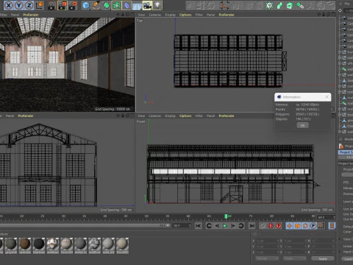Step to next frame
This screenshot has height=265, width=353.
click(233, 226)
